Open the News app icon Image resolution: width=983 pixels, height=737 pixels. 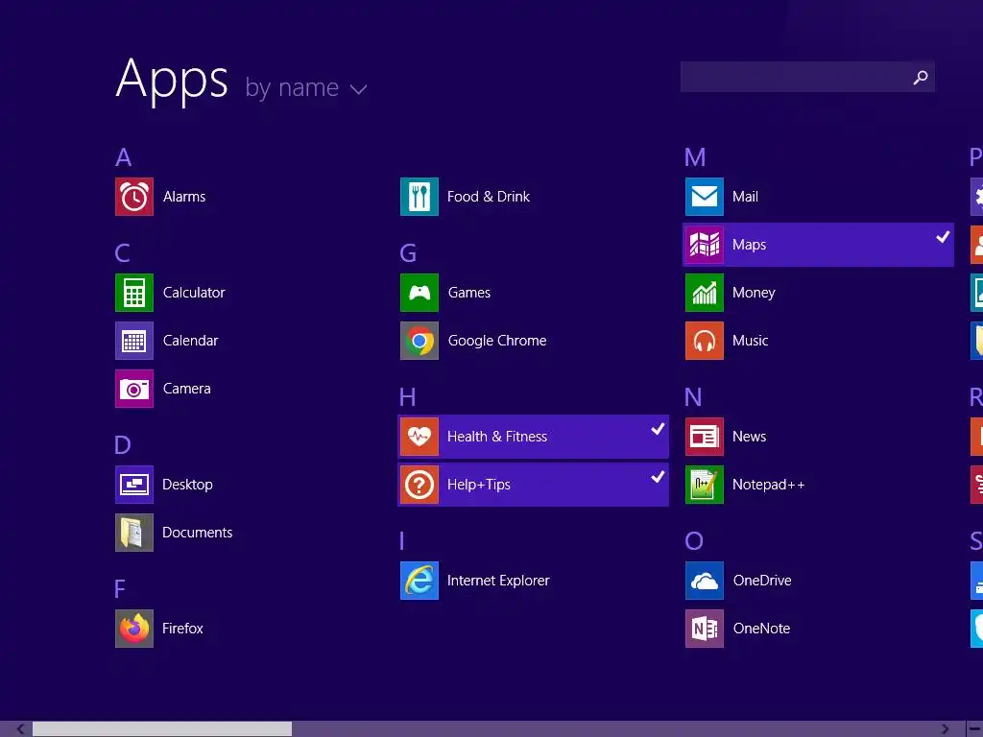705,437
